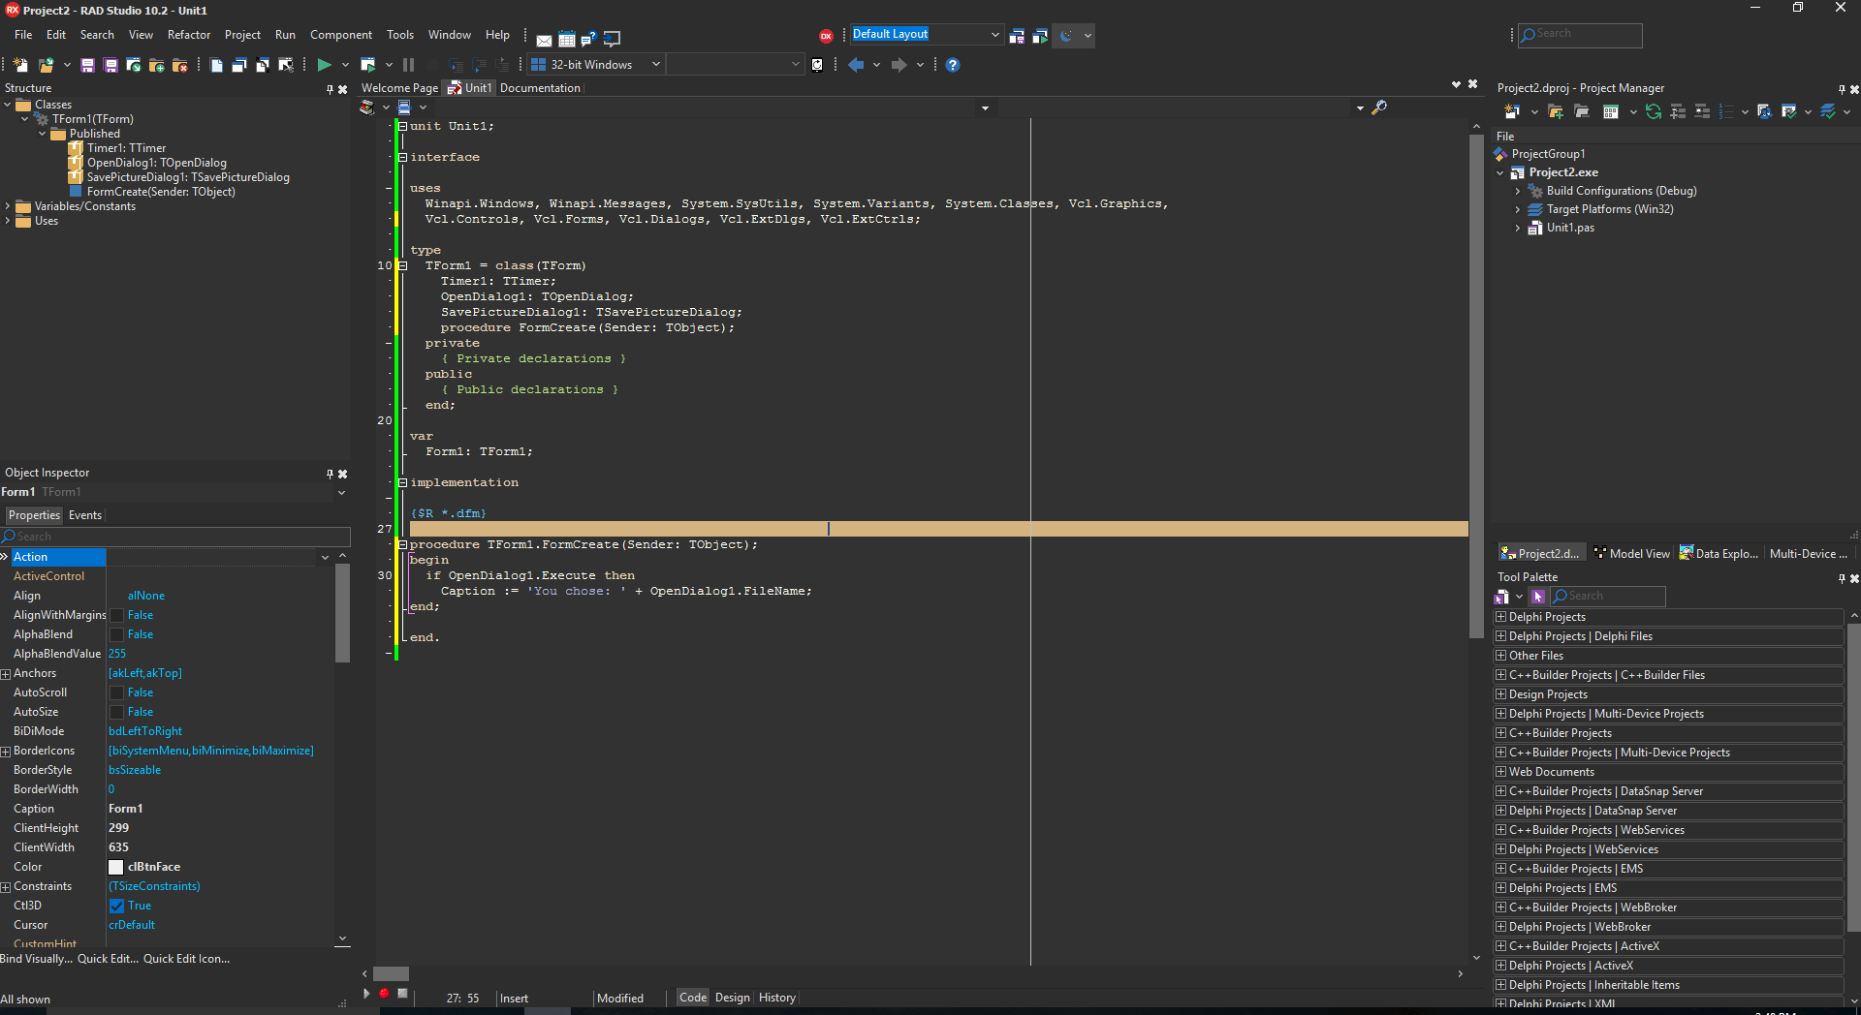Expand Build Configurations (Debug)
Image resolution: width=1861 pixels, height=1015 pixels.
[x=1518, y=191]
